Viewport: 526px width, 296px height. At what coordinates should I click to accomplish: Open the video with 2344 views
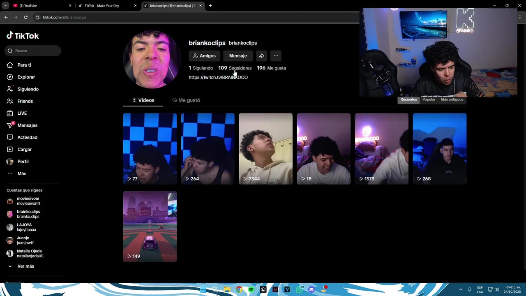coord(265,149)
